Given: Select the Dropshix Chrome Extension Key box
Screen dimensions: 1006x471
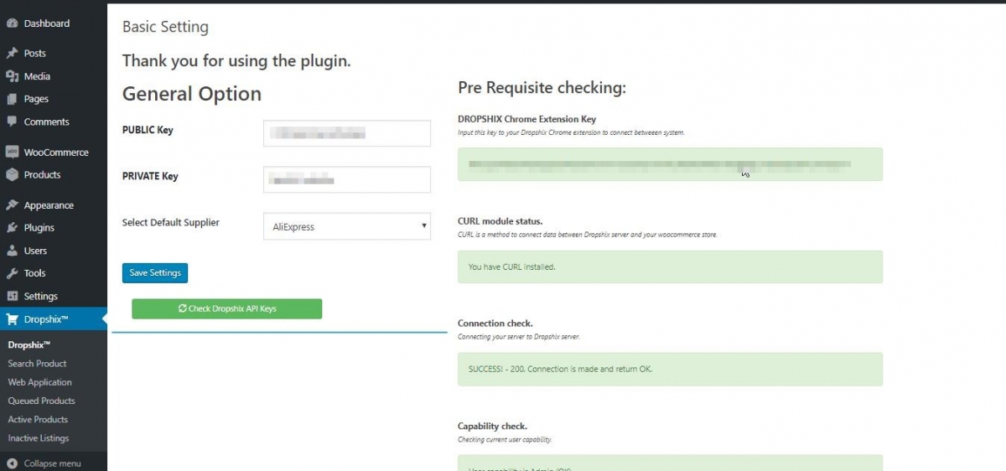Looking at the screenshot, I should tap(669, 164).
